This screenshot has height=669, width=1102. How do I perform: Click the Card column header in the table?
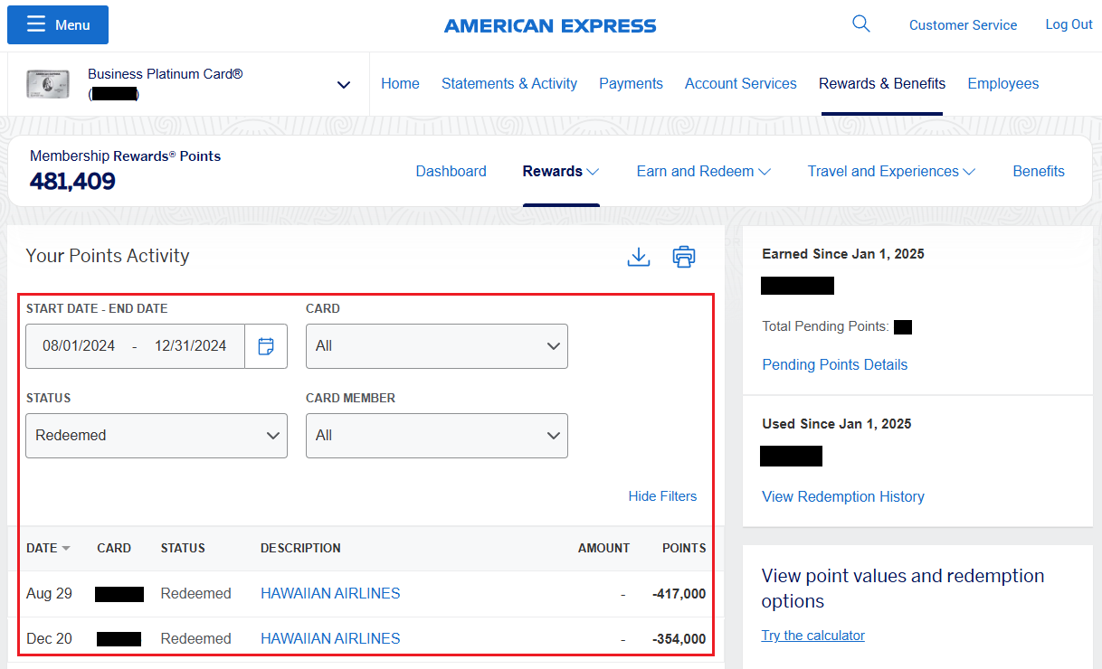point(114,548)
